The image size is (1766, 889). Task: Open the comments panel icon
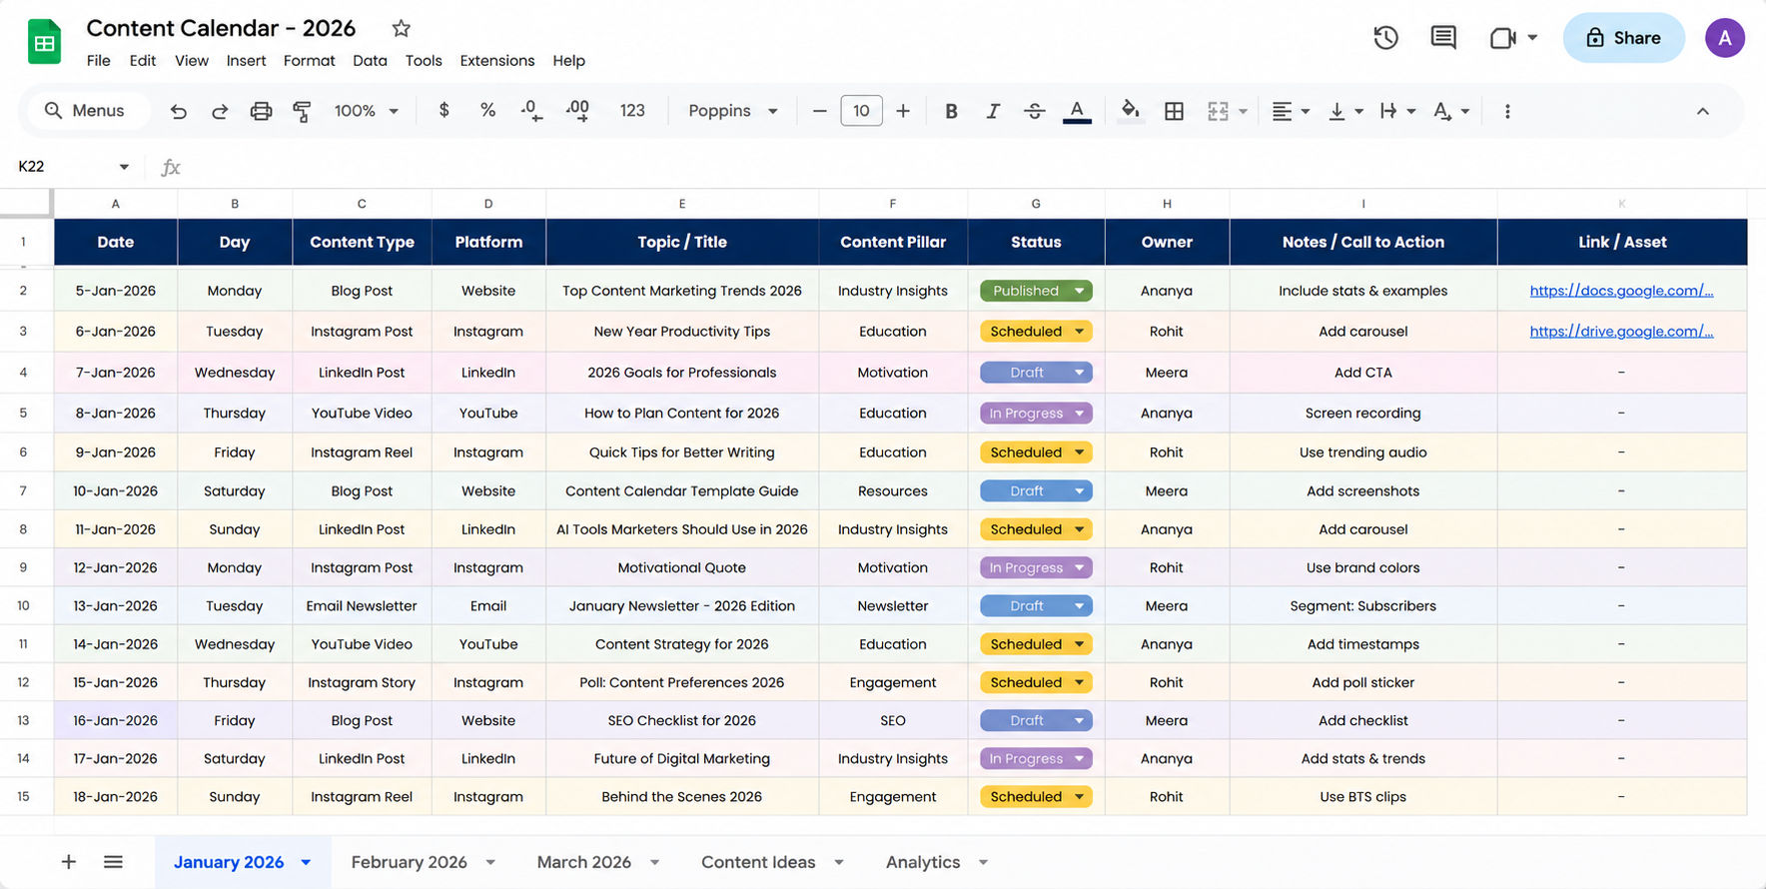(1443, 38)
